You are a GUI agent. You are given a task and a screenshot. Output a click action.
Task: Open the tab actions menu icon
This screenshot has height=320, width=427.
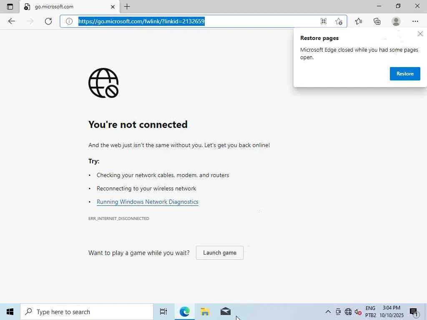click(x=10, y=7)
